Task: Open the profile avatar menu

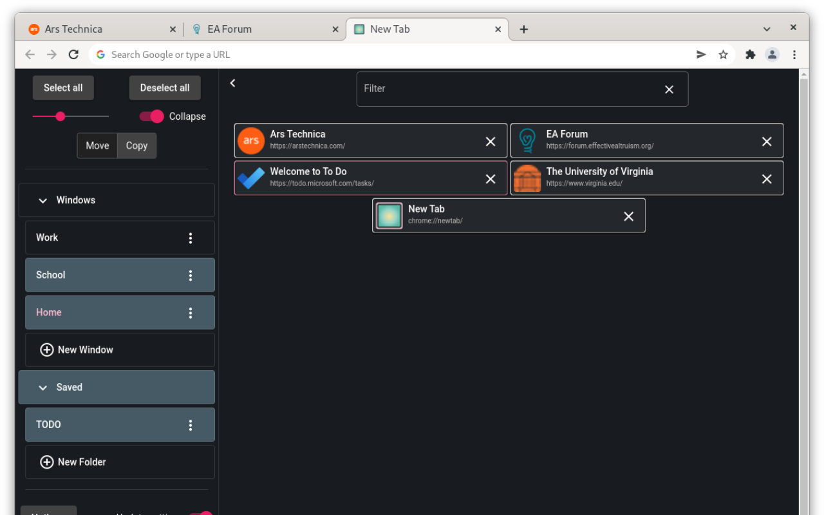Action: coord(772,55)
